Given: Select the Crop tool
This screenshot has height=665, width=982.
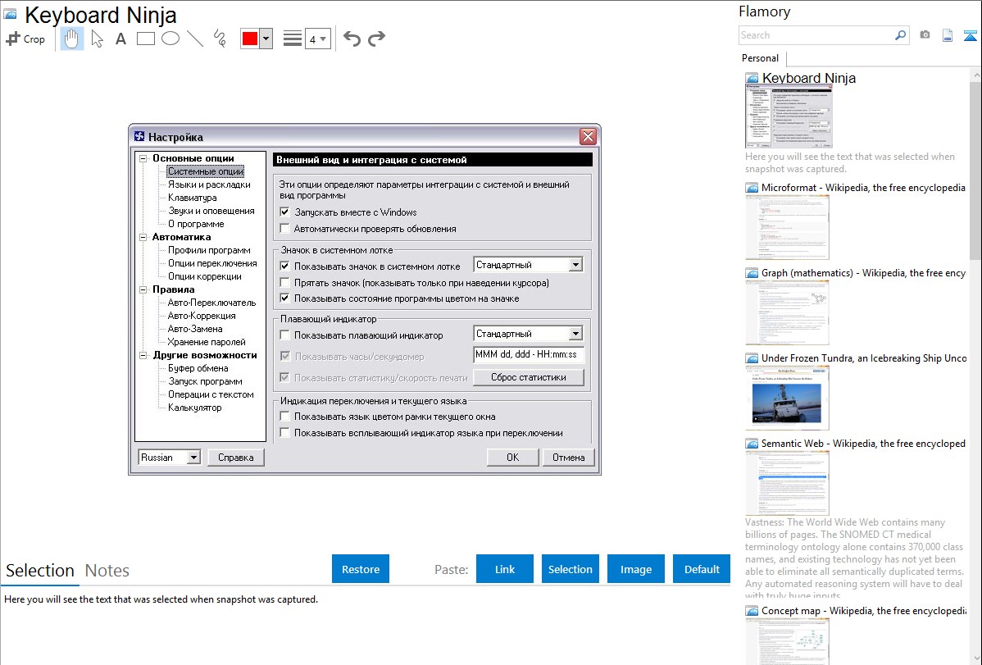Looking at the screenshot, I should (25, 39).
